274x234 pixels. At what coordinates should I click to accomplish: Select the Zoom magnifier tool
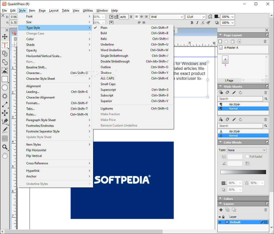[x=5, y=147]
